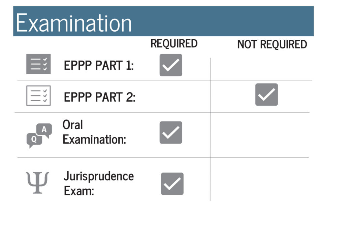Screen dimensions: 345x230
Task: Click the Psi symbol icon beside Jurisprudence Exam
Action: pyautogui.click(x=37, y=183)
